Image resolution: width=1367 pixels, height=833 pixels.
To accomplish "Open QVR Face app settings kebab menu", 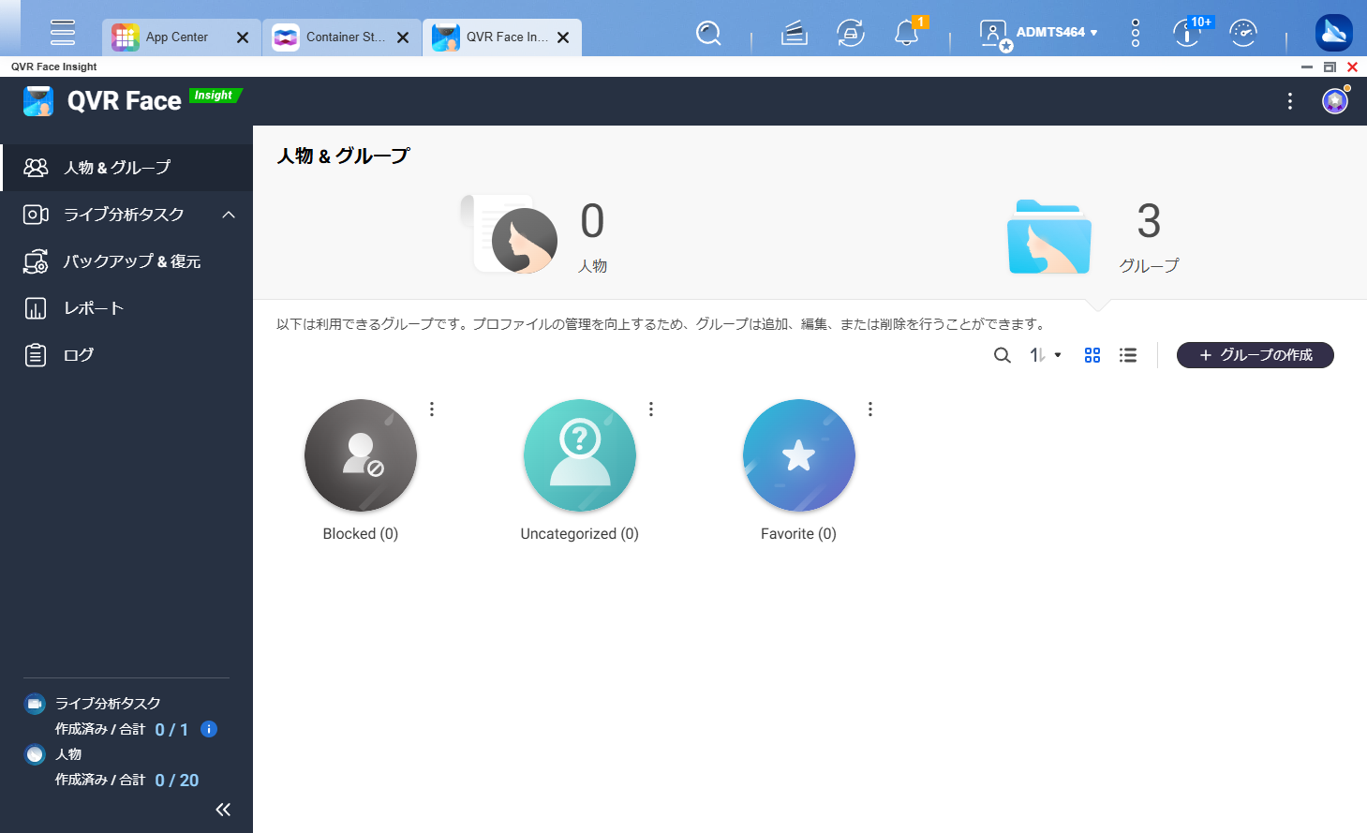I will coord(1290,101).
